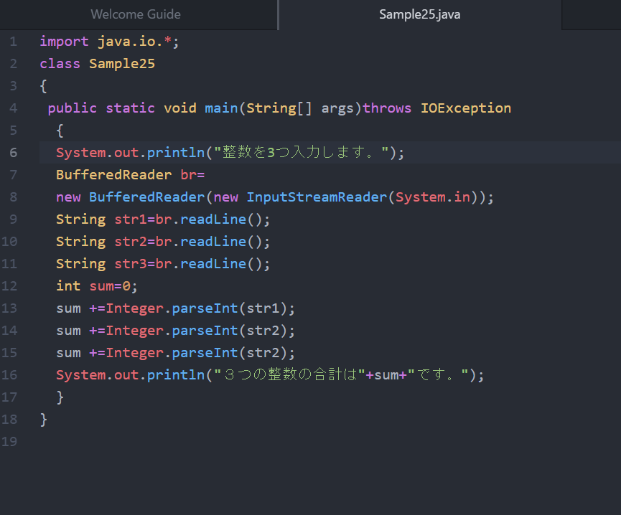621x515 pixels.
Task: Click 'InputStreamReader' on line 8
Action: click(317, 197)
